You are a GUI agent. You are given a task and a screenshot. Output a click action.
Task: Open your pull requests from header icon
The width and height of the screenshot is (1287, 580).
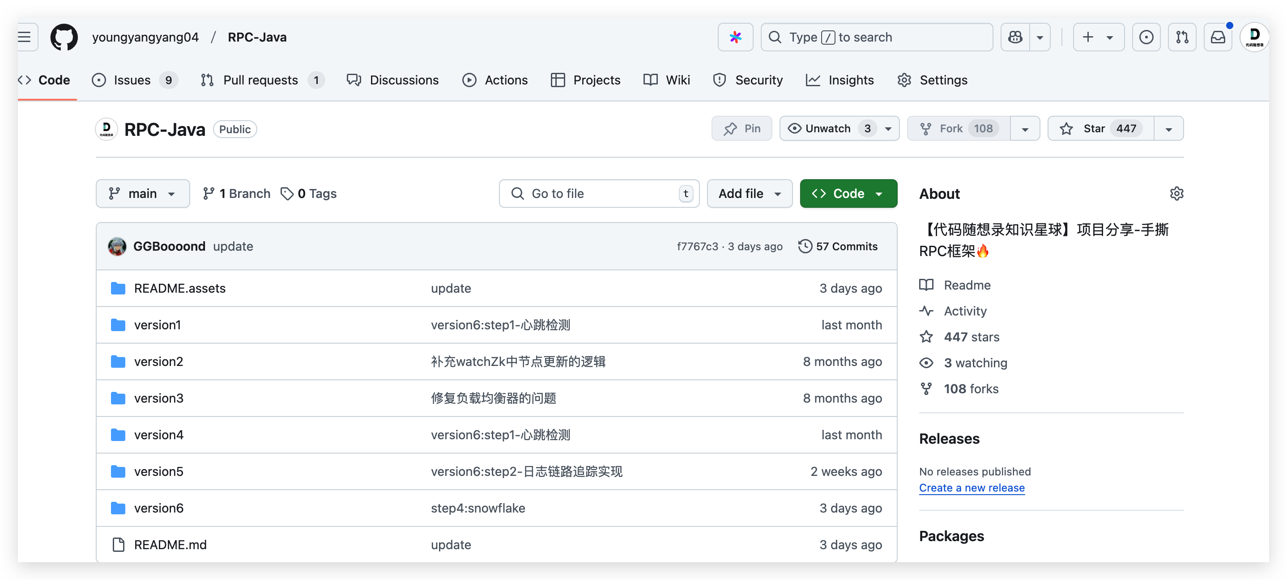(x=1181, y=37)
